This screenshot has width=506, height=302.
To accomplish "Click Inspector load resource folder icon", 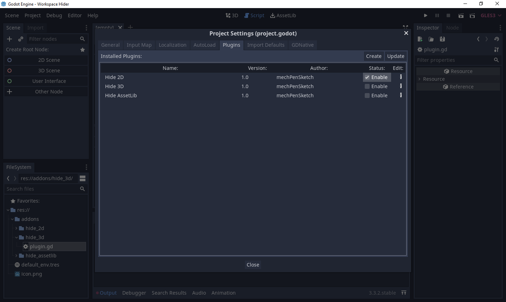I will point(431,39).
